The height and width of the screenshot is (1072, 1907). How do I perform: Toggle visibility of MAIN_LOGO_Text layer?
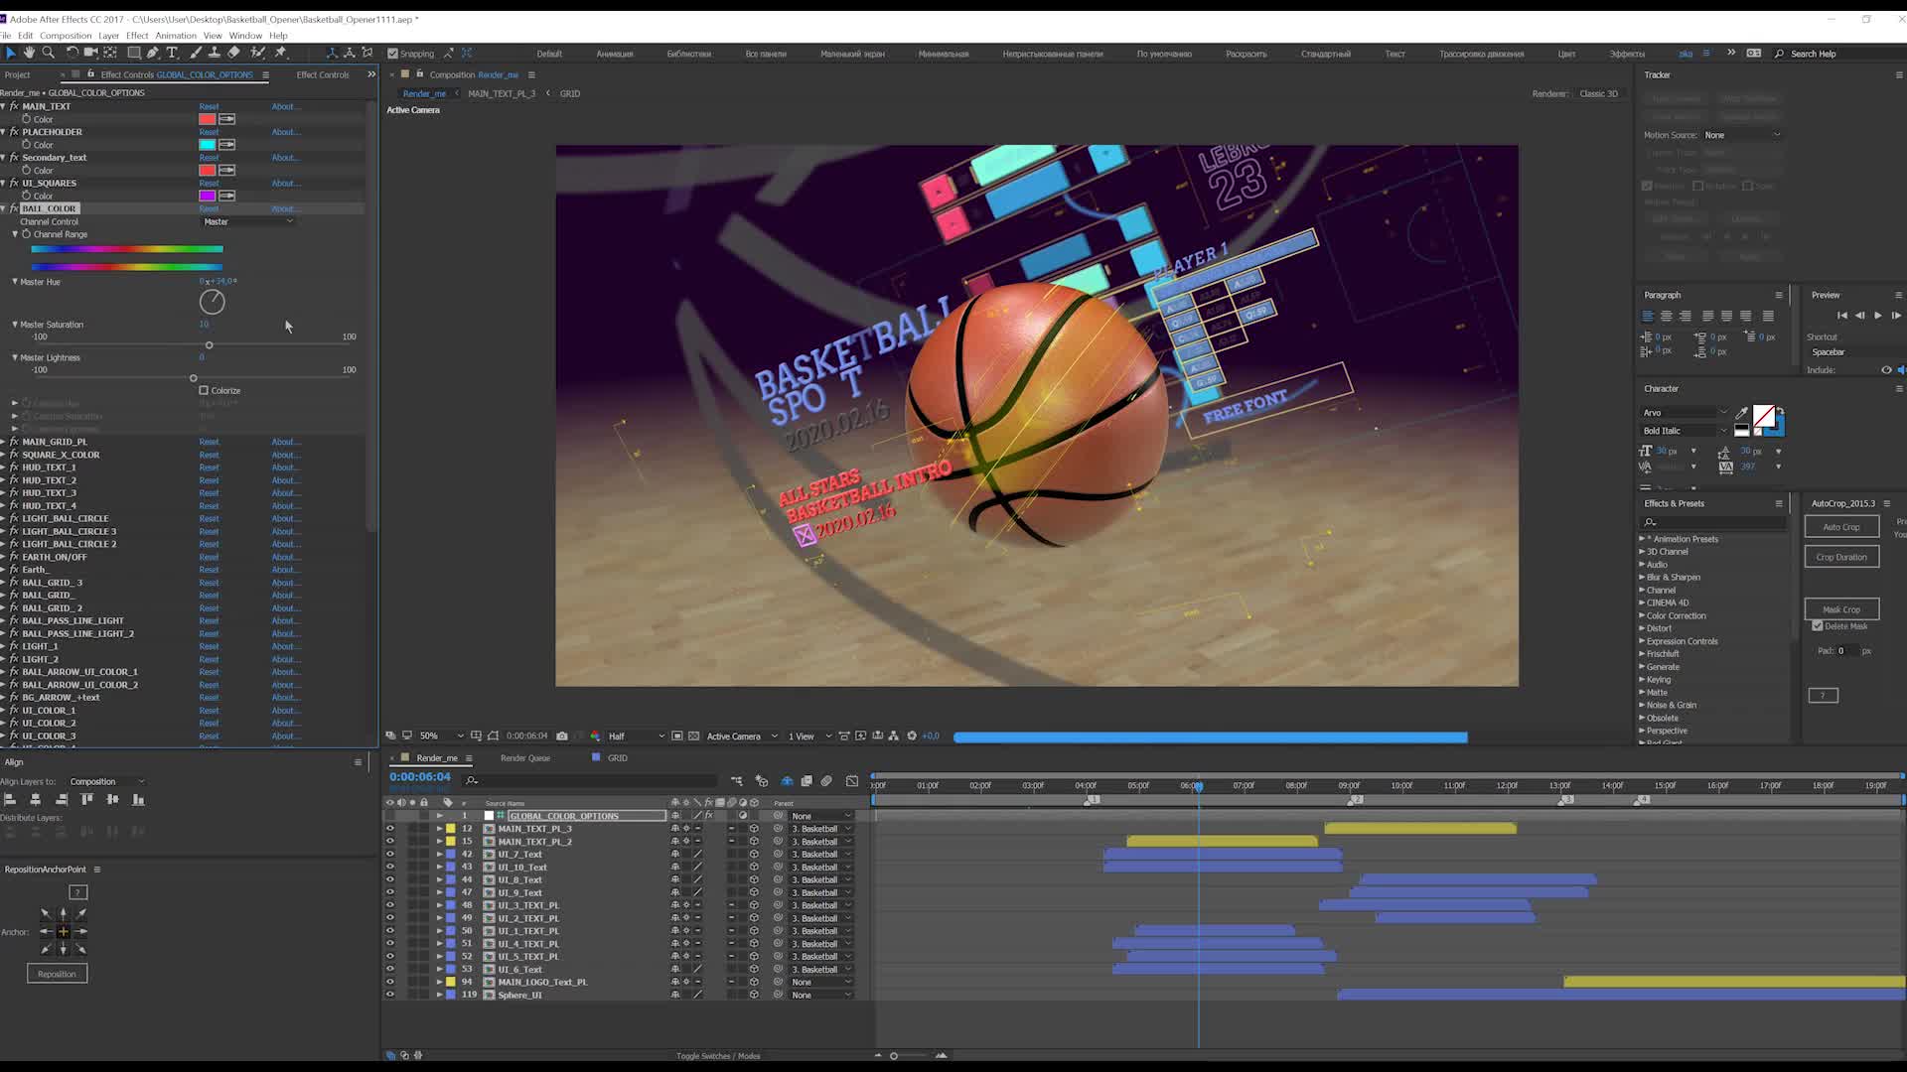pos(390,982)
